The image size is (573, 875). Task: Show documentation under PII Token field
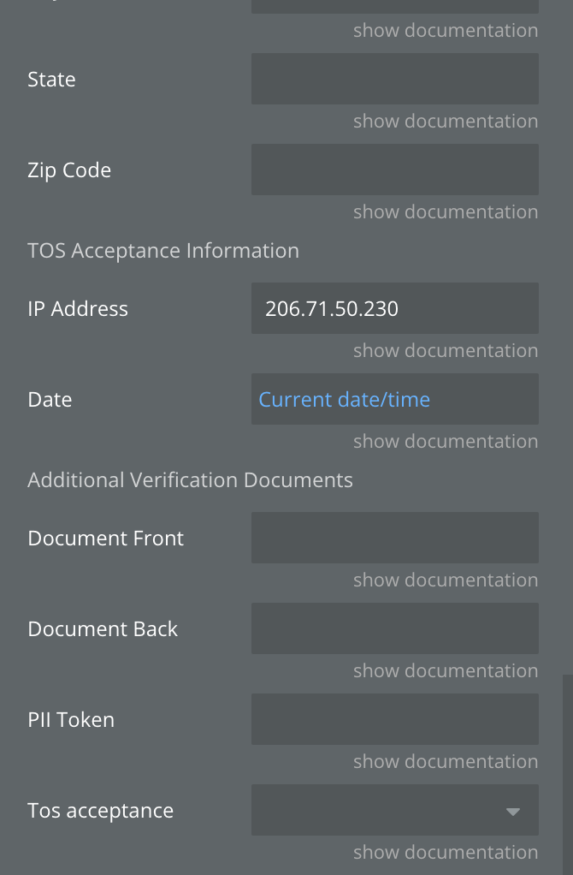pyautogui.click(x=446, y=762)
